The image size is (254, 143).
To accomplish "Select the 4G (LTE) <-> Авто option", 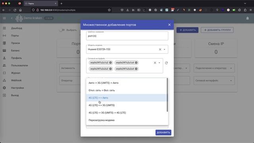I will (127, 98).
